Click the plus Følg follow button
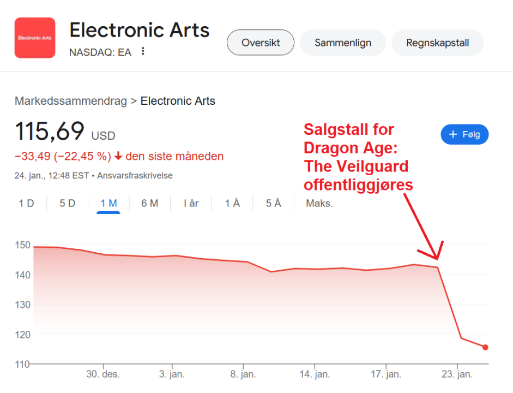Viewport: 513px width, 393px height. (x=464, y=134)
